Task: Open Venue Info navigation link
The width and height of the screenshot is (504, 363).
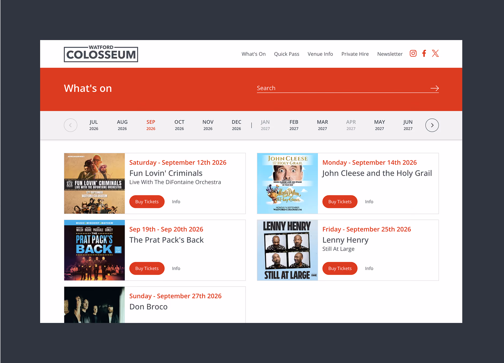Action: [x=320, y=54]
